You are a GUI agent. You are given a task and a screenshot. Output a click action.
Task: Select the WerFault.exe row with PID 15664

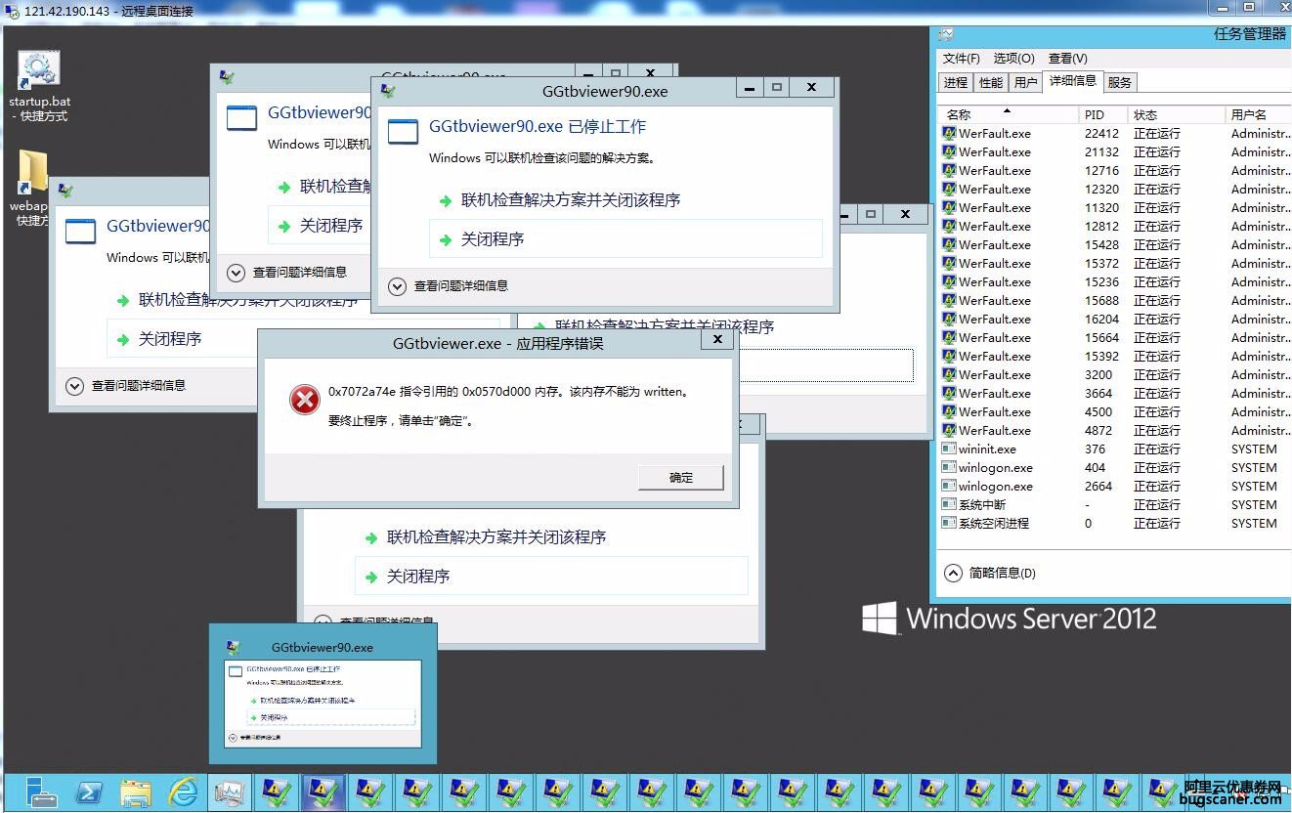(x=1114, y=338)
